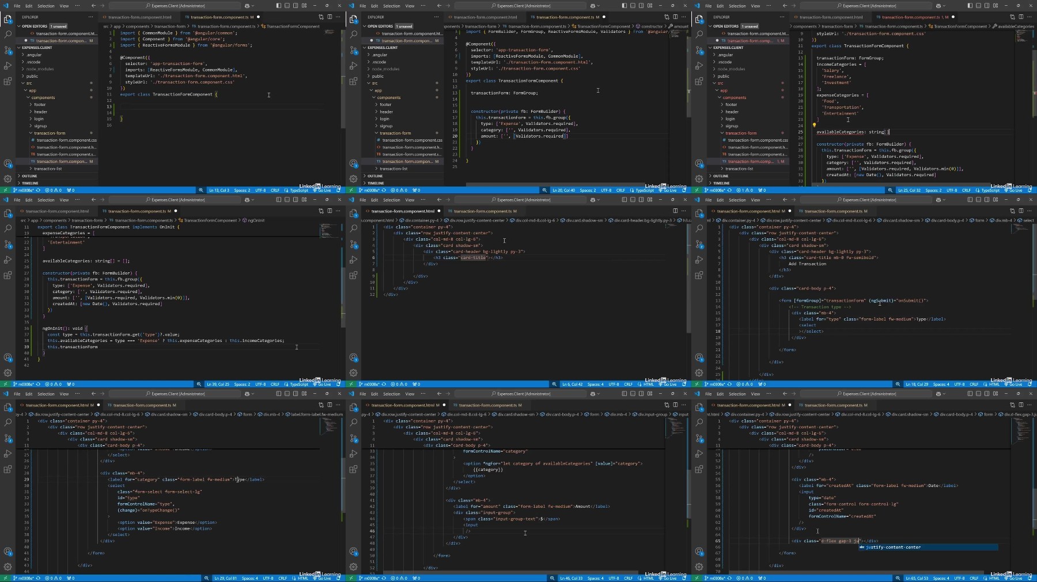1037x582 pixels.
Task: Click Manage gear in window showing Ln 6, Col 42
Action: (353, 373)
